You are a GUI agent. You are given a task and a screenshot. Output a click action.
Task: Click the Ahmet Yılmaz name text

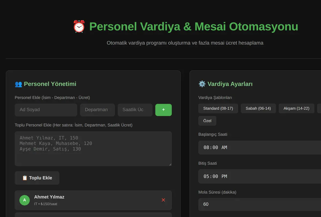click(49, 197)
